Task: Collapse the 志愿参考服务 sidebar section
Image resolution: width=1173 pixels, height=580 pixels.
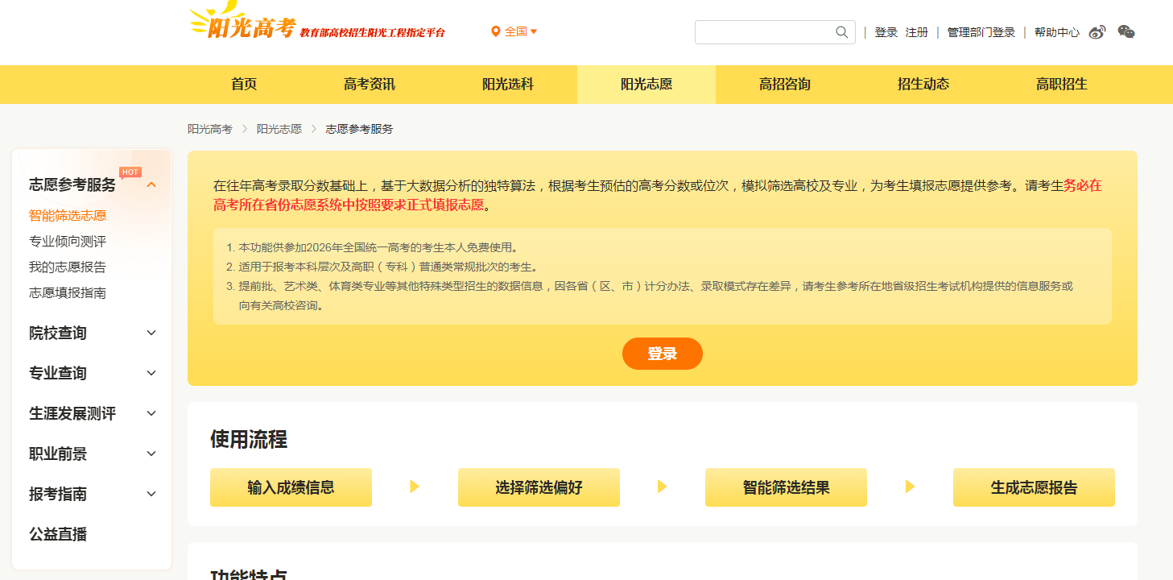Action: click(x=151, y=184)
